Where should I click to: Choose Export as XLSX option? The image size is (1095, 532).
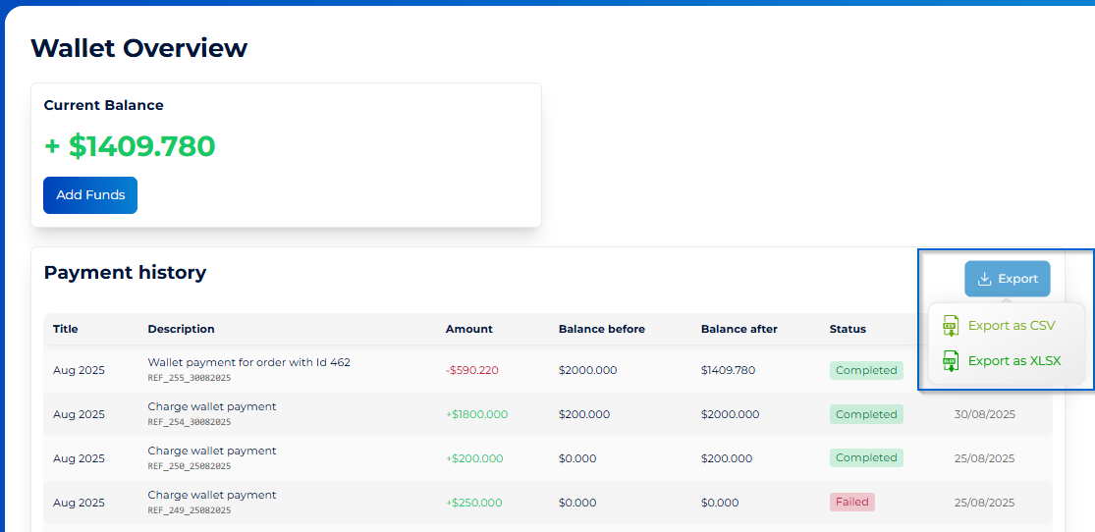(x=1013, y=361)
